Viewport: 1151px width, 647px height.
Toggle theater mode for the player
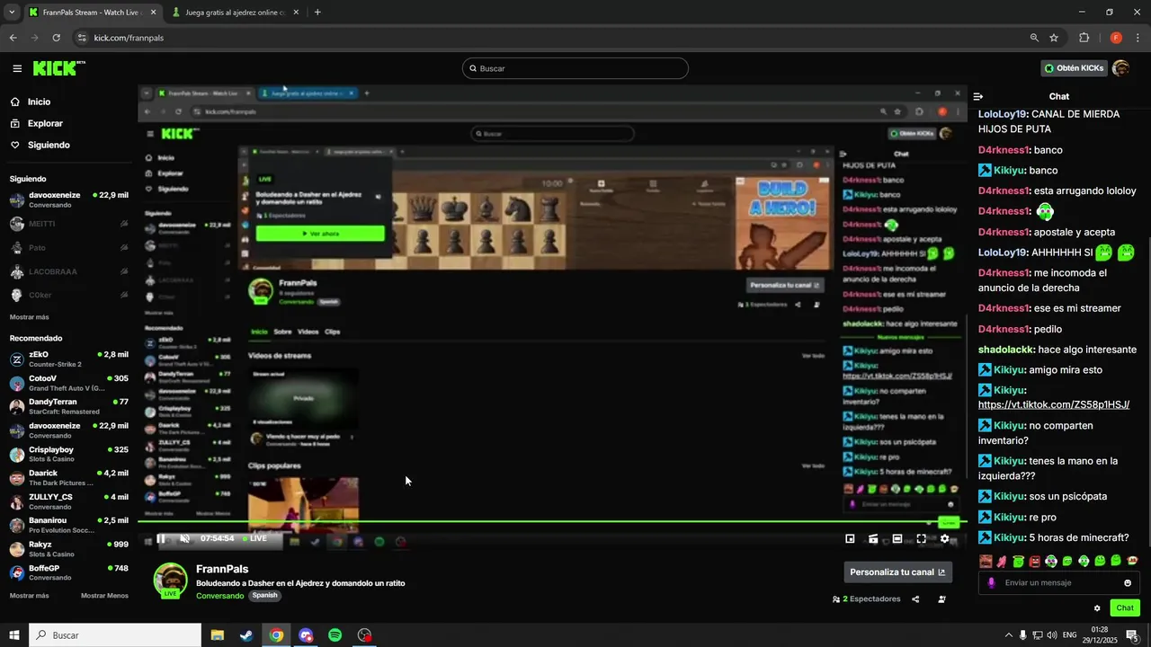(897, 539)
